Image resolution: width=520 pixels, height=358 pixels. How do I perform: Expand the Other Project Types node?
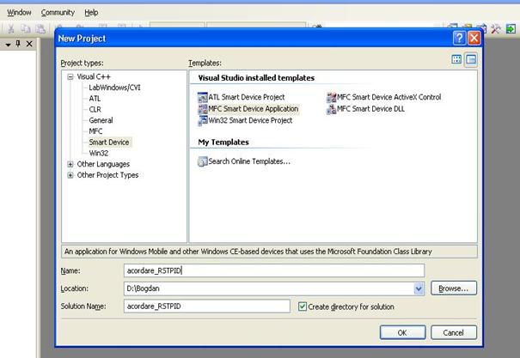[x=70, y=175]
